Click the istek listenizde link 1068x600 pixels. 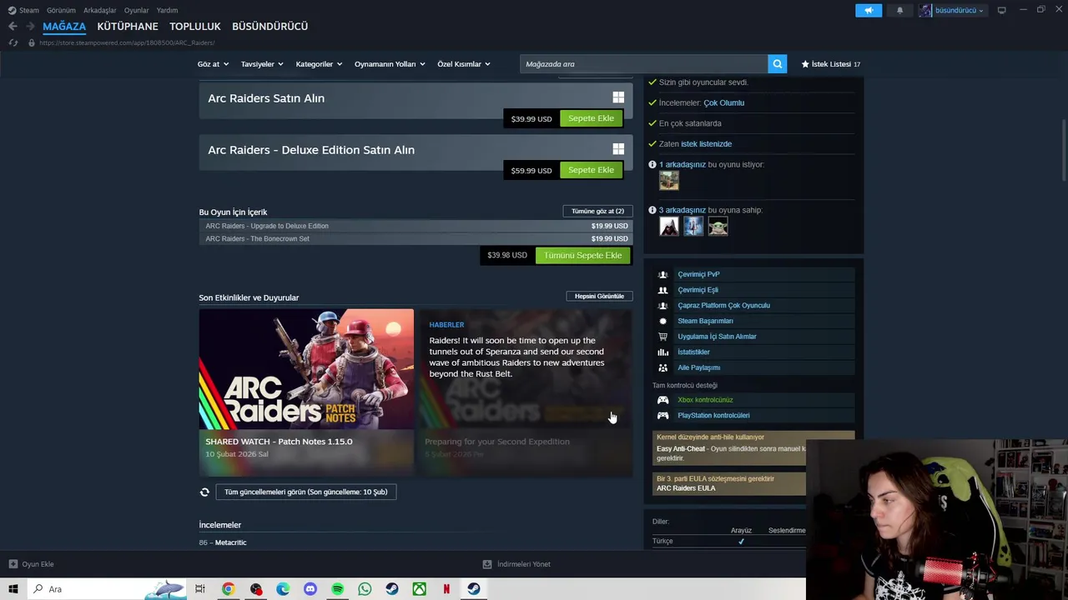click(706, 144)
